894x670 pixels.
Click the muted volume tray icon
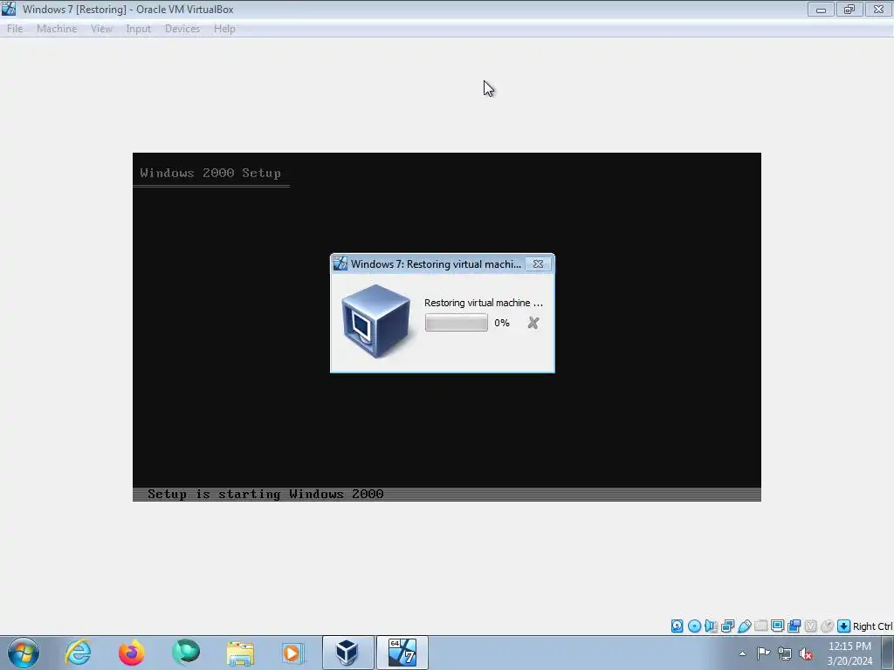click(806, 653)
